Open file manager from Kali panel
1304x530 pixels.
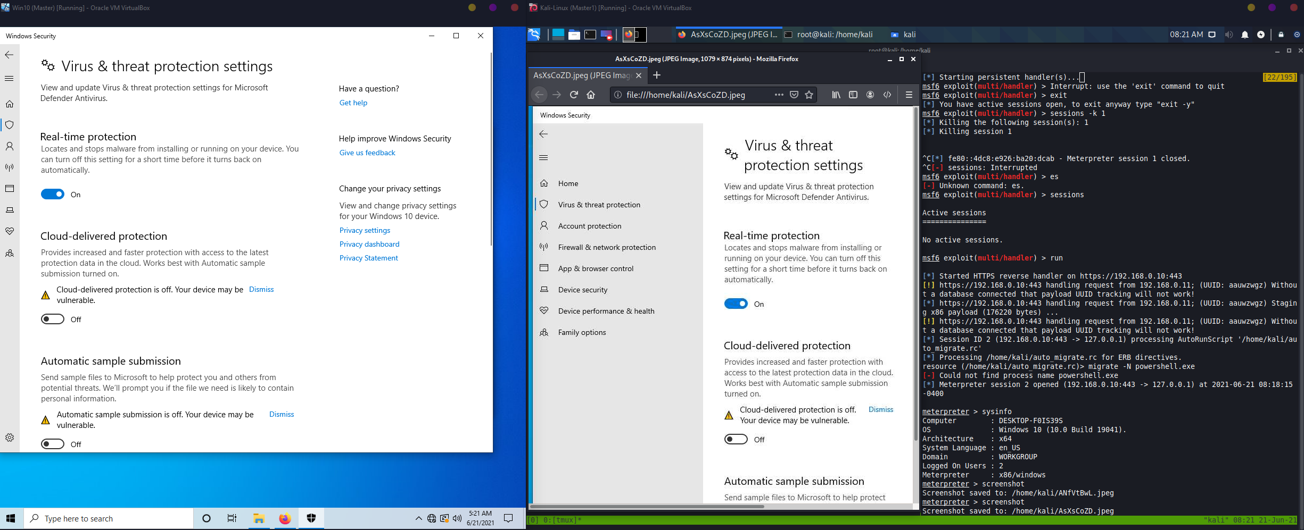(574, 35)
